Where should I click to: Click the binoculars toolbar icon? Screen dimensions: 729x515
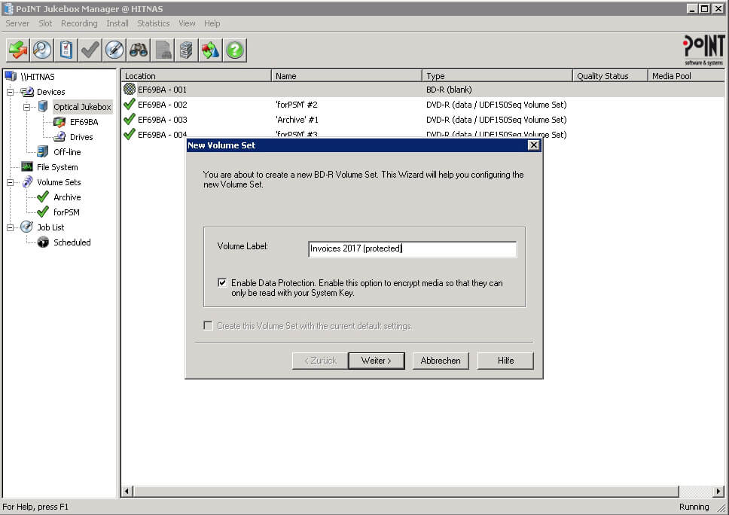coord(139,50)
